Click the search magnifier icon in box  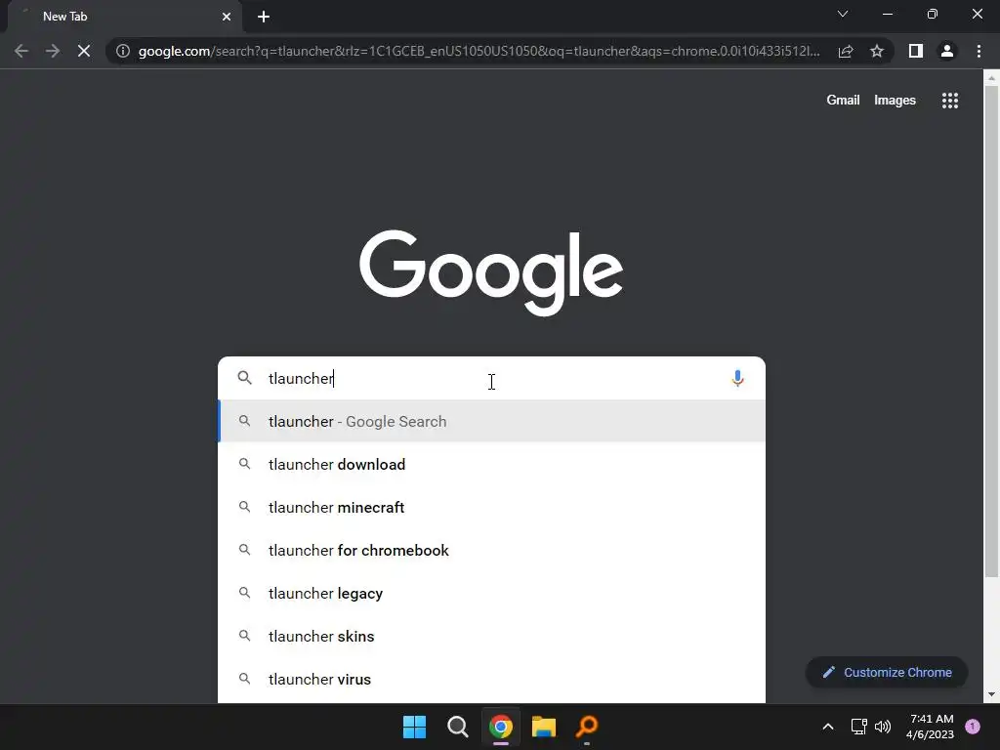244,378
